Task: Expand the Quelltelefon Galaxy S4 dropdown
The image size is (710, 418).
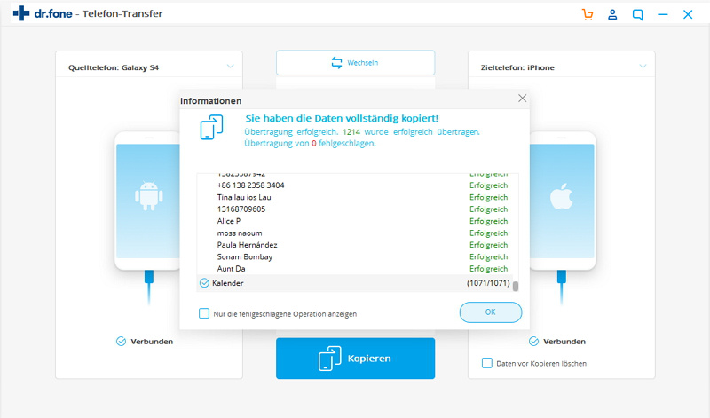Action: 230,67
